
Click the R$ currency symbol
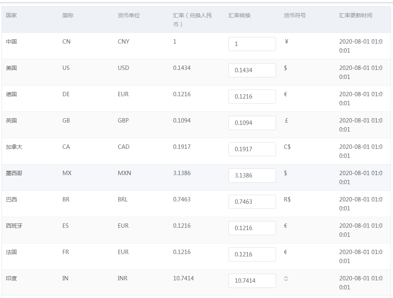click(287, 199)
